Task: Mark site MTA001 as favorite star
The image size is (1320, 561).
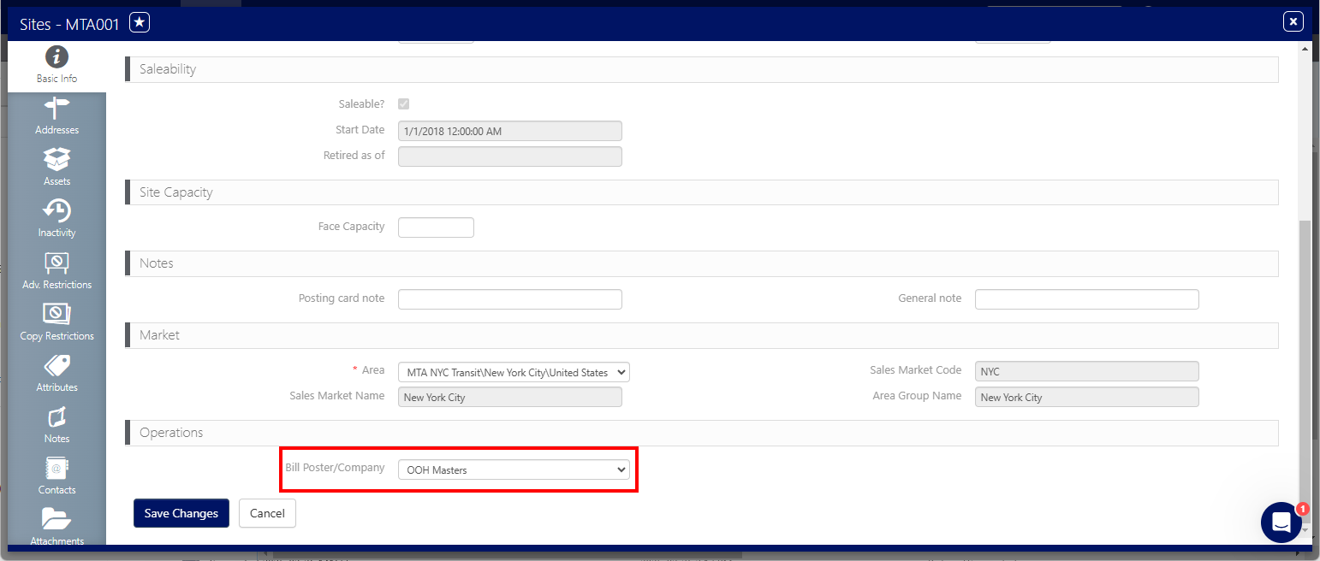Action: [x=140, y=23]
